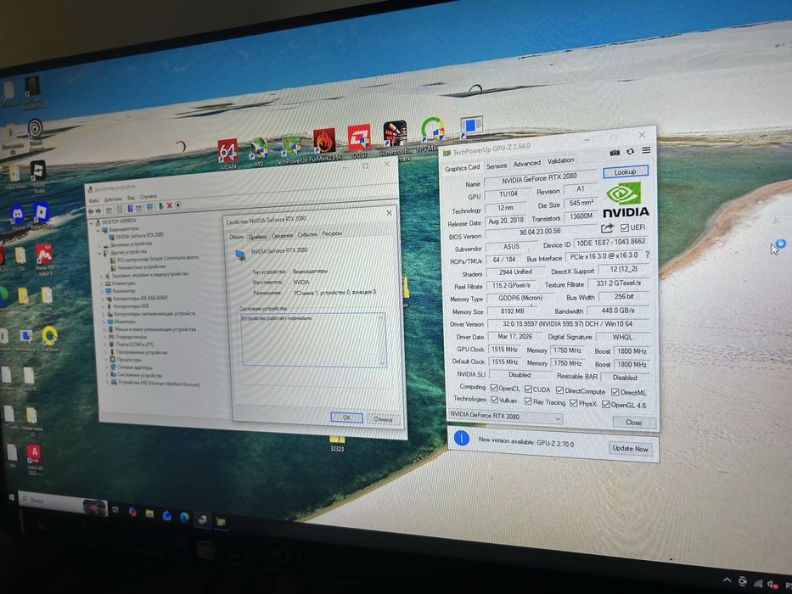Toggle the DirectCompute checkbox
The height and width of the screenshot is (594, 792).
pos(559,390)
